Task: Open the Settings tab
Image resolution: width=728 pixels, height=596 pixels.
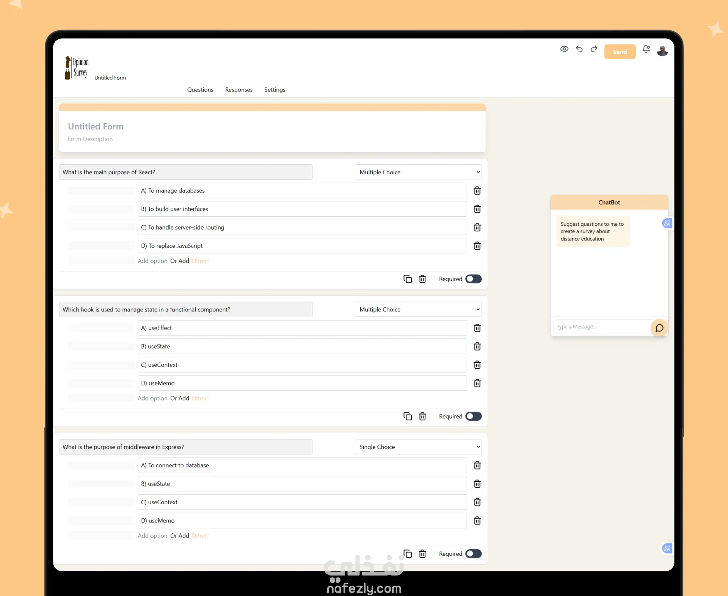Action: (275, 90)
